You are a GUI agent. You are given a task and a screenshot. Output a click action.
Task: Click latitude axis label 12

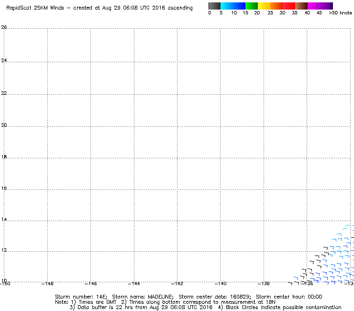tap(4, 250)
